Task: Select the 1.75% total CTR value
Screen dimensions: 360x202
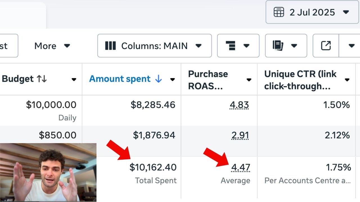Action: pos(339,167)
